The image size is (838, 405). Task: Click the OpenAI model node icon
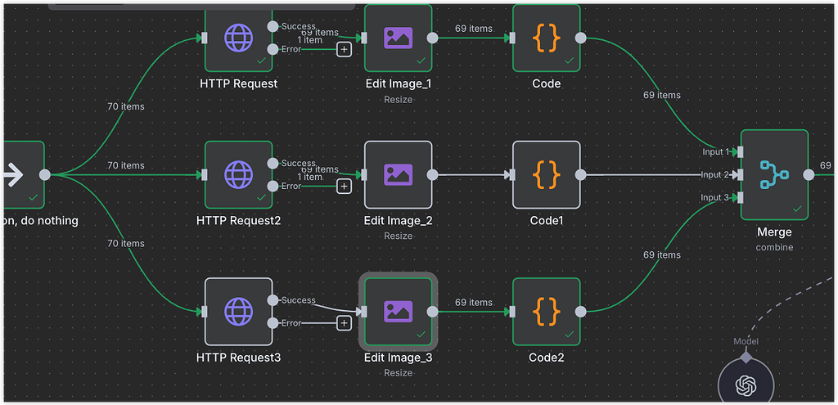coord(746,385)
